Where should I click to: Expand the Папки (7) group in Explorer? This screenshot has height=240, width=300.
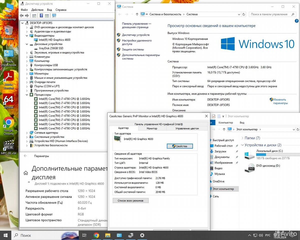tap(242, 138)
